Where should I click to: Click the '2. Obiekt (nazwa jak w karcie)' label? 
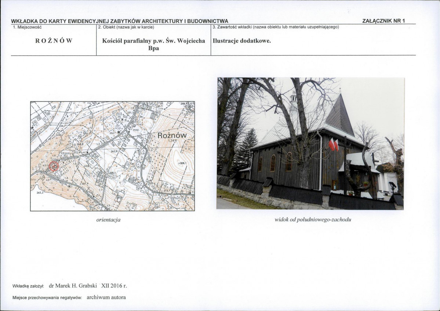click(x=126, y=27)
